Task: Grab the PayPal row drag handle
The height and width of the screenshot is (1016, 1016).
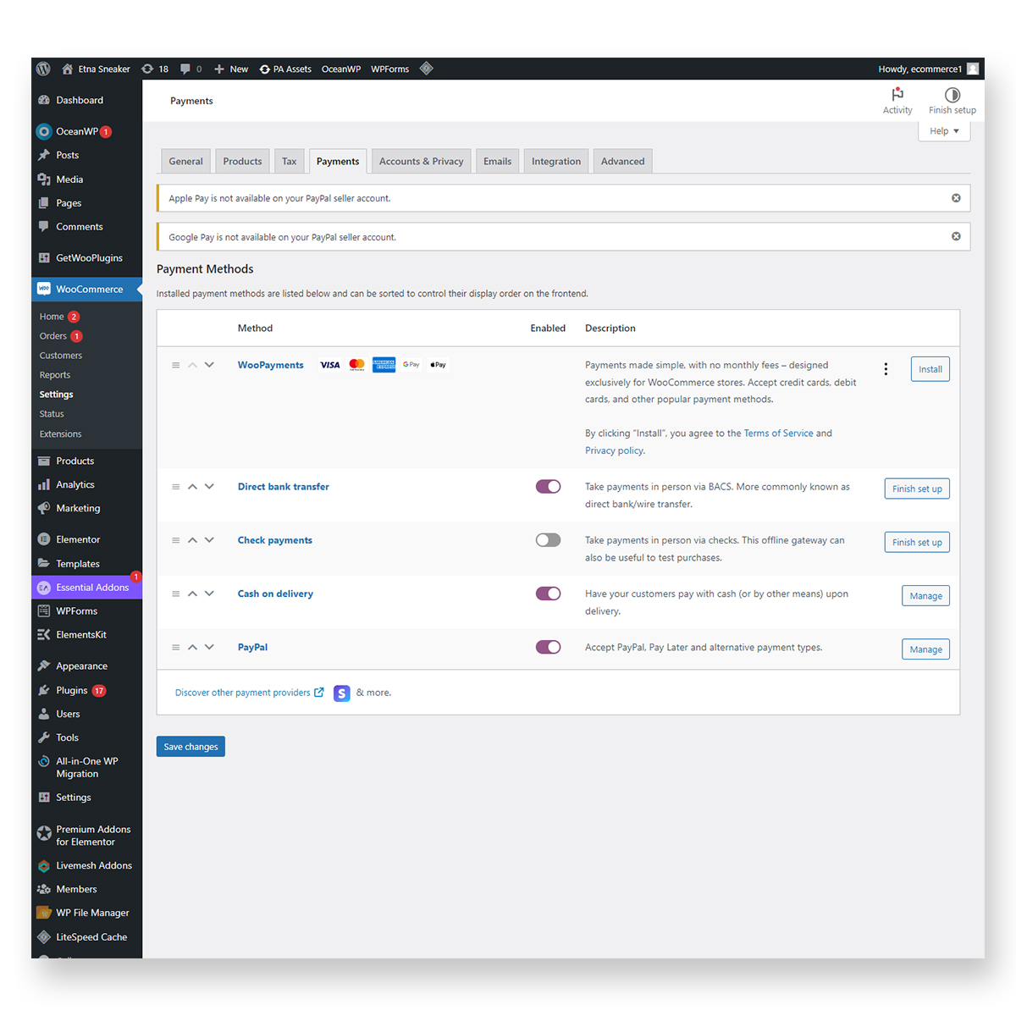Action: (x=176, y=647)
